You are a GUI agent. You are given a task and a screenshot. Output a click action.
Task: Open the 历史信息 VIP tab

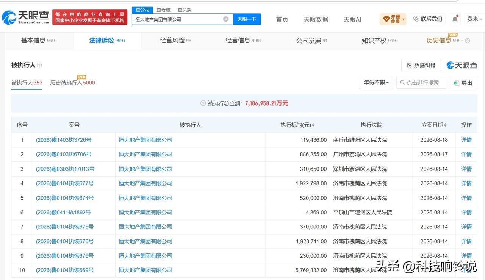[x=445, y=41]
